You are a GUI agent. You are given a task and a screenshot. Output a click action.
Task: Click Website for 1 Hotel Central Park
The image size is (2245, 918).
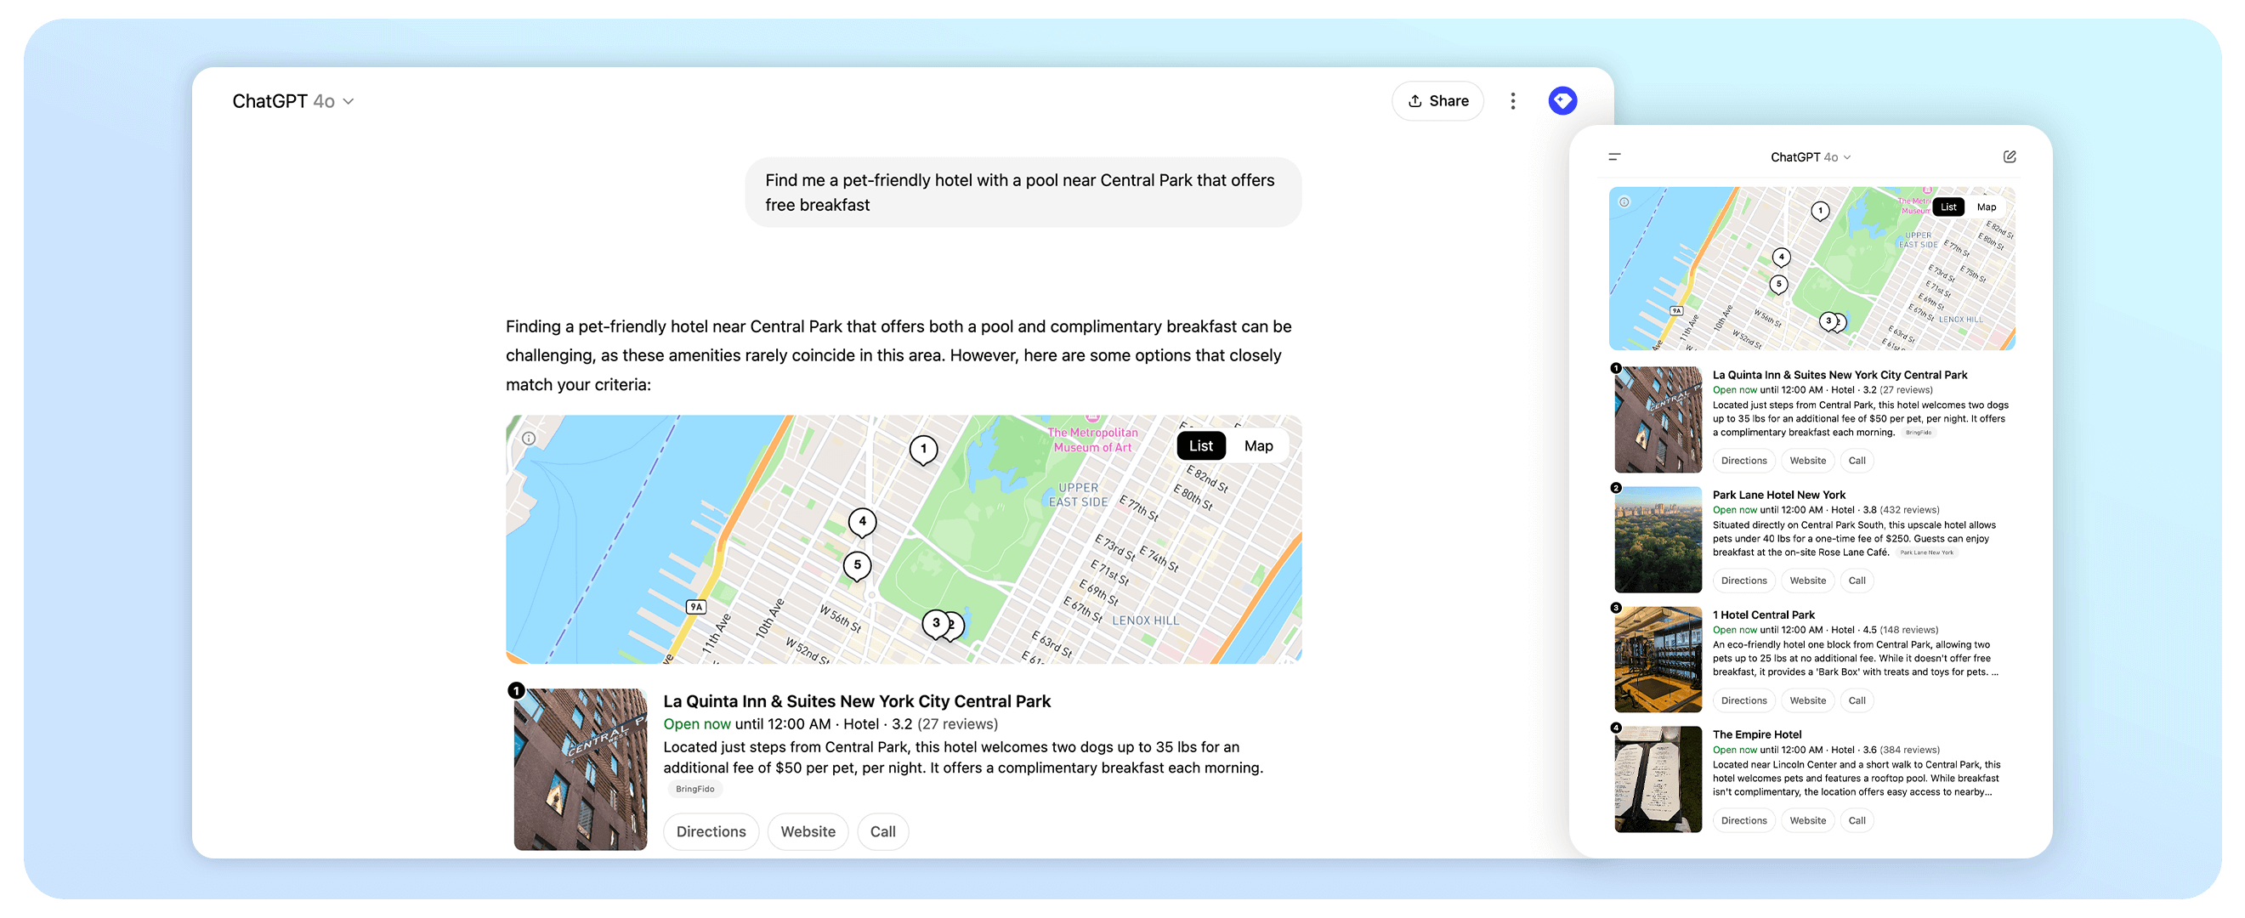pyautogui.click(x=1807, y=700)
